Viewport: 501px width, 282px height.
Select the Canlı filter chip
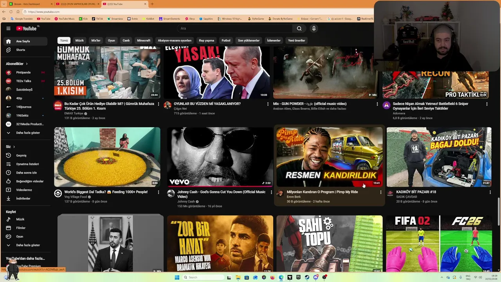click(126, 40)
